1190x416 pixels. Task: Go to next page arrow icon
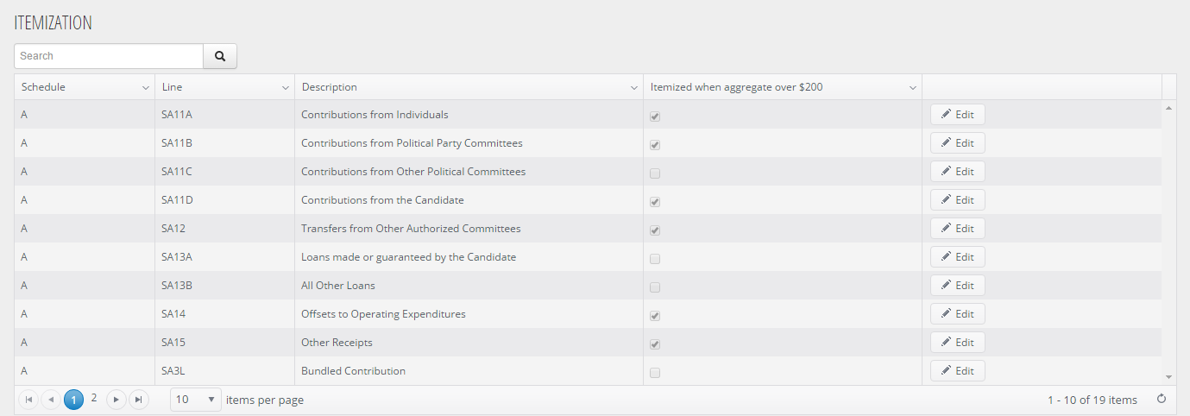[x=116, y=400]
